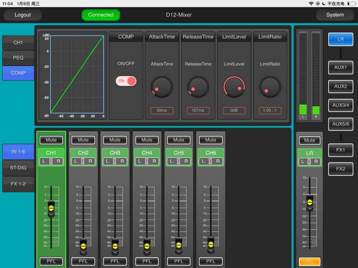The width and height of the screenshot is (358, 268).
Task: Click the R output level meter
Action: pos(316,75)
